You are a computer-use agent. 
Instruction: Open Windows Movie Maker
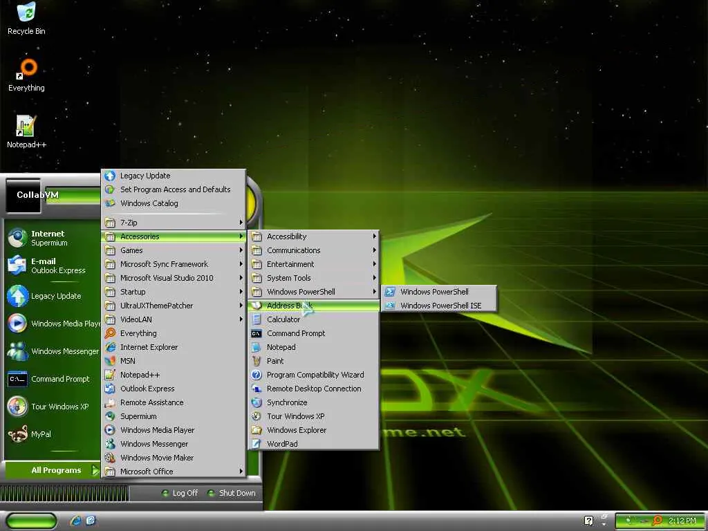(174, 458)
